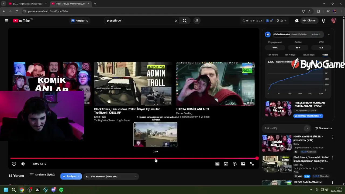Image resolution: width=345 pixels, height=194 pixels.
Task: Open the vidIQ extension logo beside Oluştur
Action: [x=296, y=21]
